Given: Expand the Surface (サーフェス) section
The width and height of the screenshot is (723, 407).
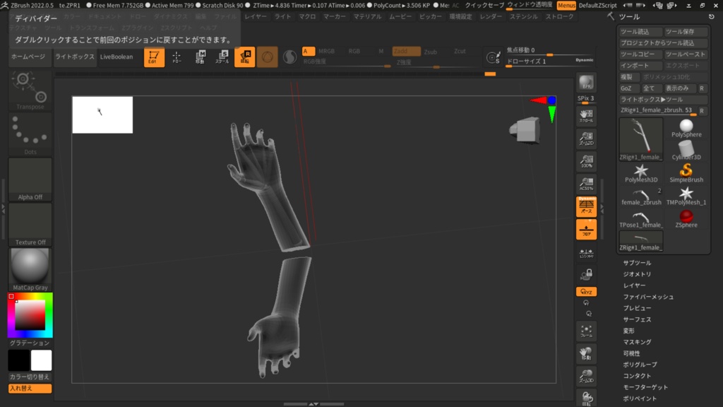Looking at the screenshot, I should (x=638, y=319).
